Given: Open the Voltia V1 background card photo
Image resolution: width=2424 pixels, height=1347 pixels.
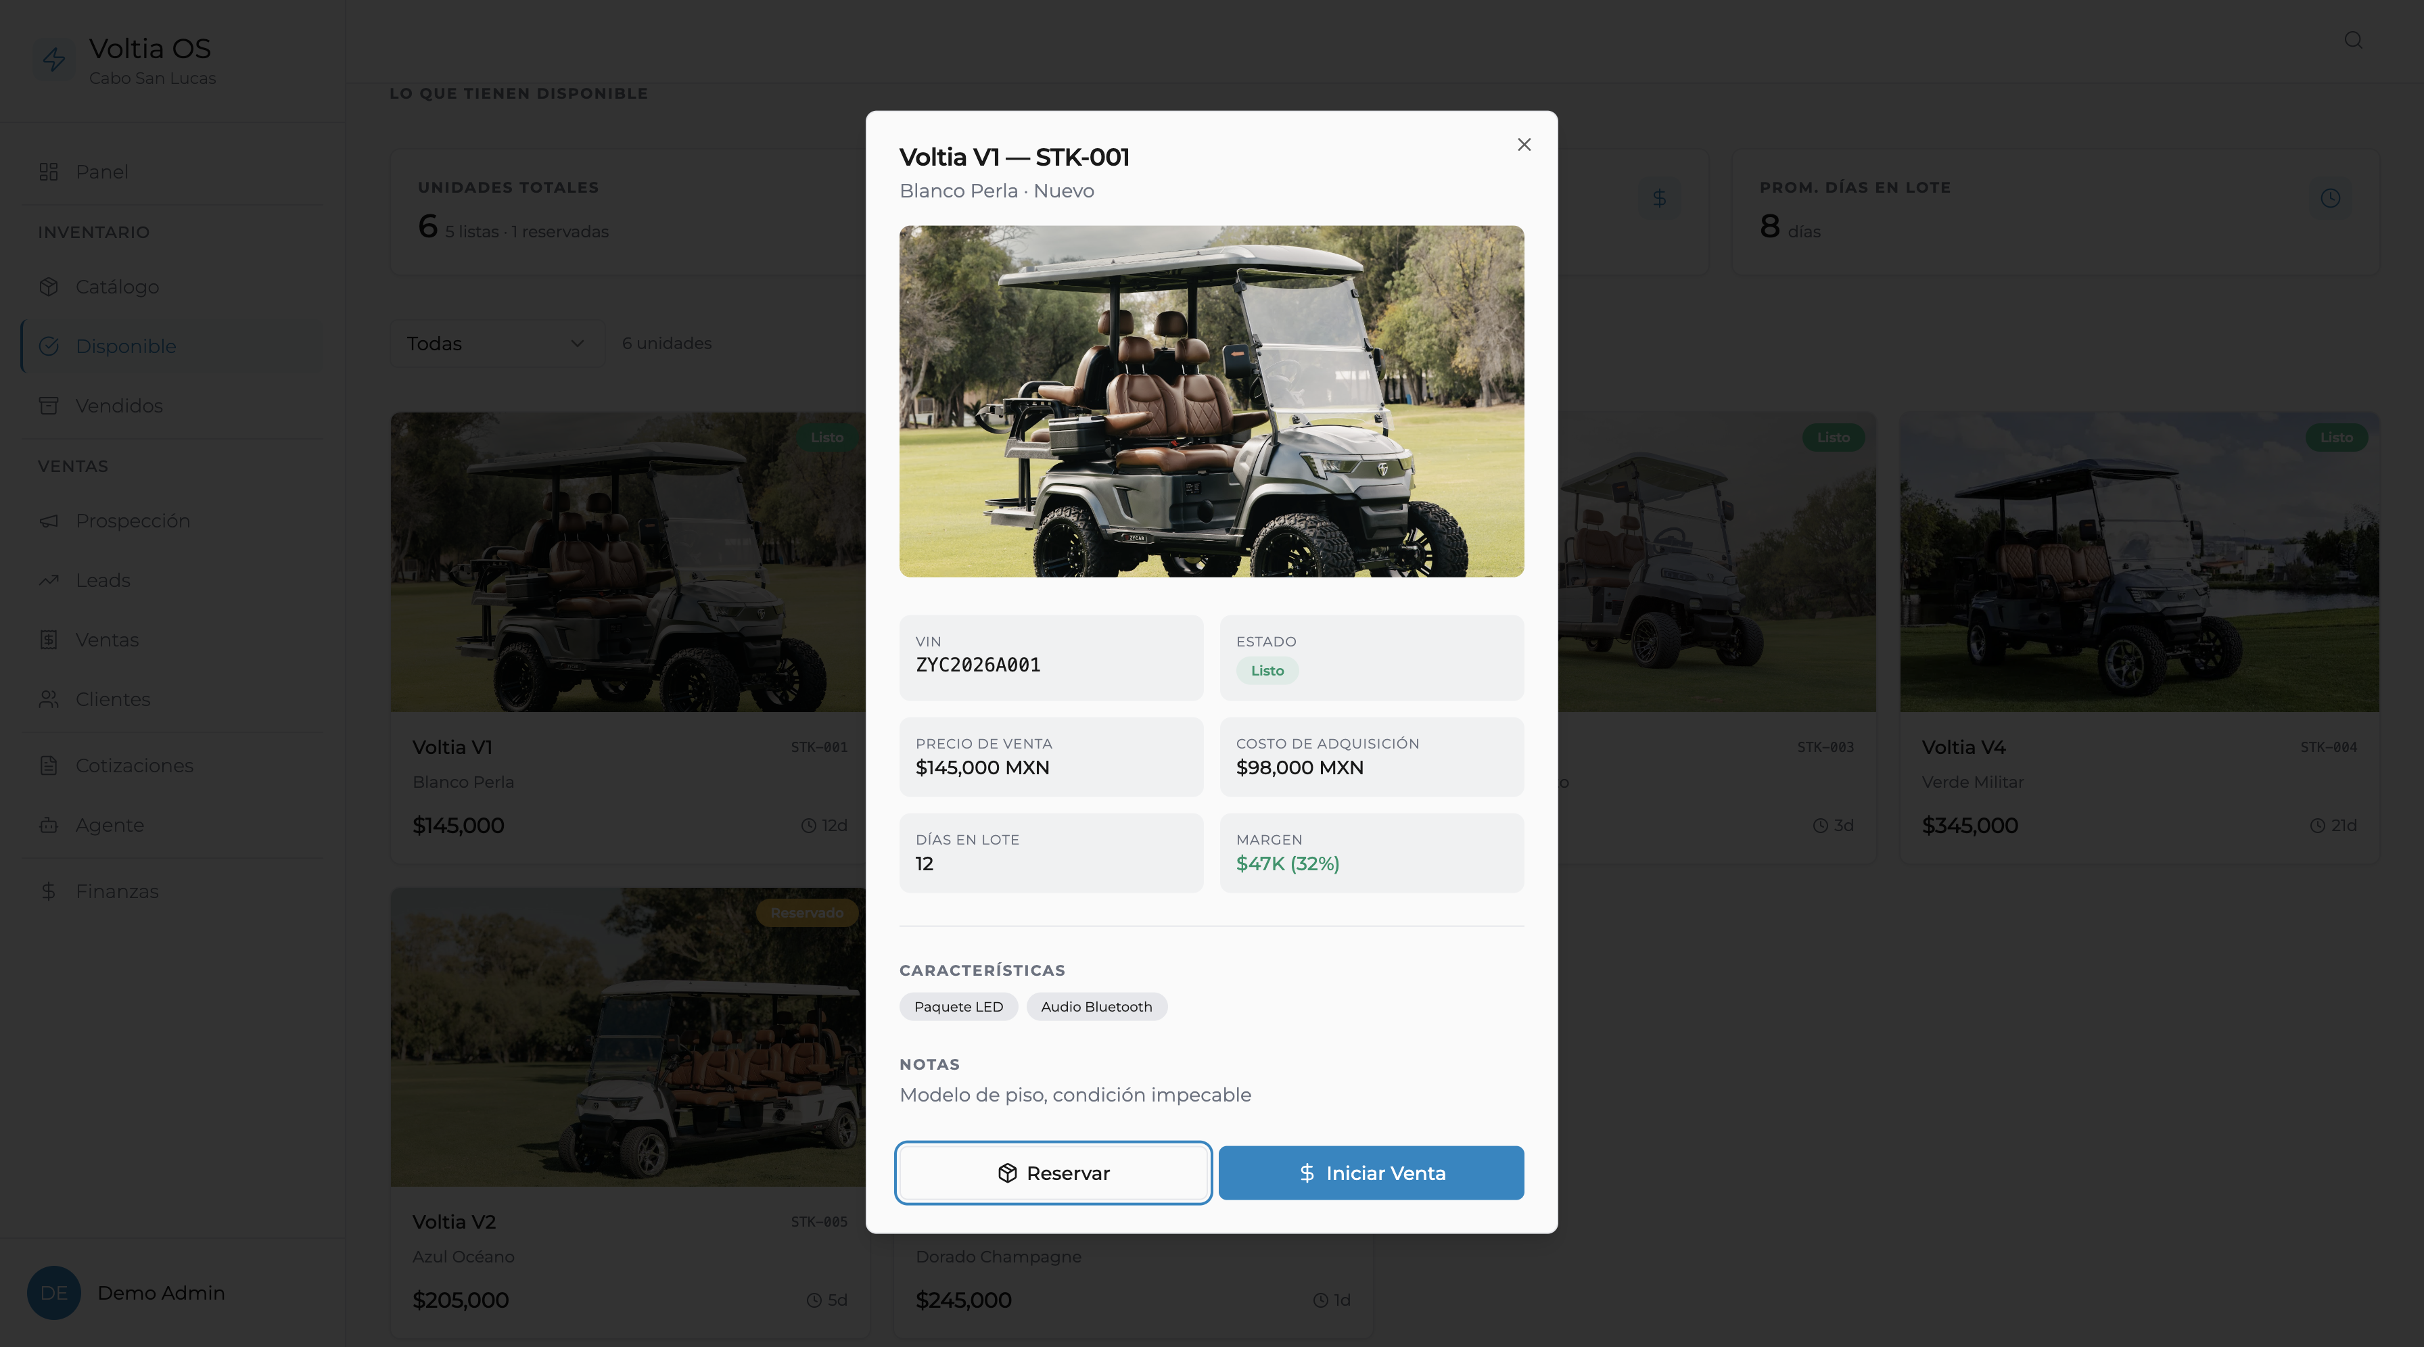Looking at the screenshot, I should pos(628,561).
